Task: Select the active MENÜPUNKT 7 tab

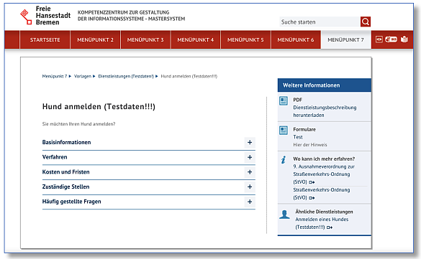Action: click(x=346, y=39)
